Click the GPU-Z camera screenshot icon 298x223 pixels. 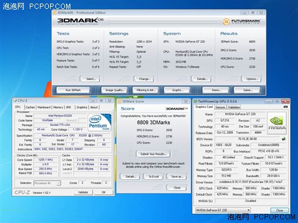285,107
